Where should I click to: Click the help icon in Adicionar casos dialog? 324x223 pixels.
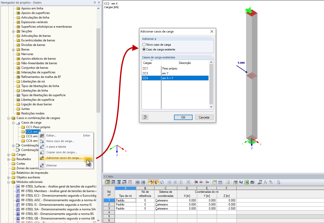coord(145,117)
